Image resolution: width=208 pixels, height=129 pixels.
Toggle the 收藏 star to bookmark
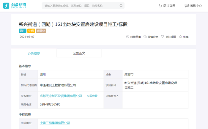pyautogui.click(x=184, y=37)
